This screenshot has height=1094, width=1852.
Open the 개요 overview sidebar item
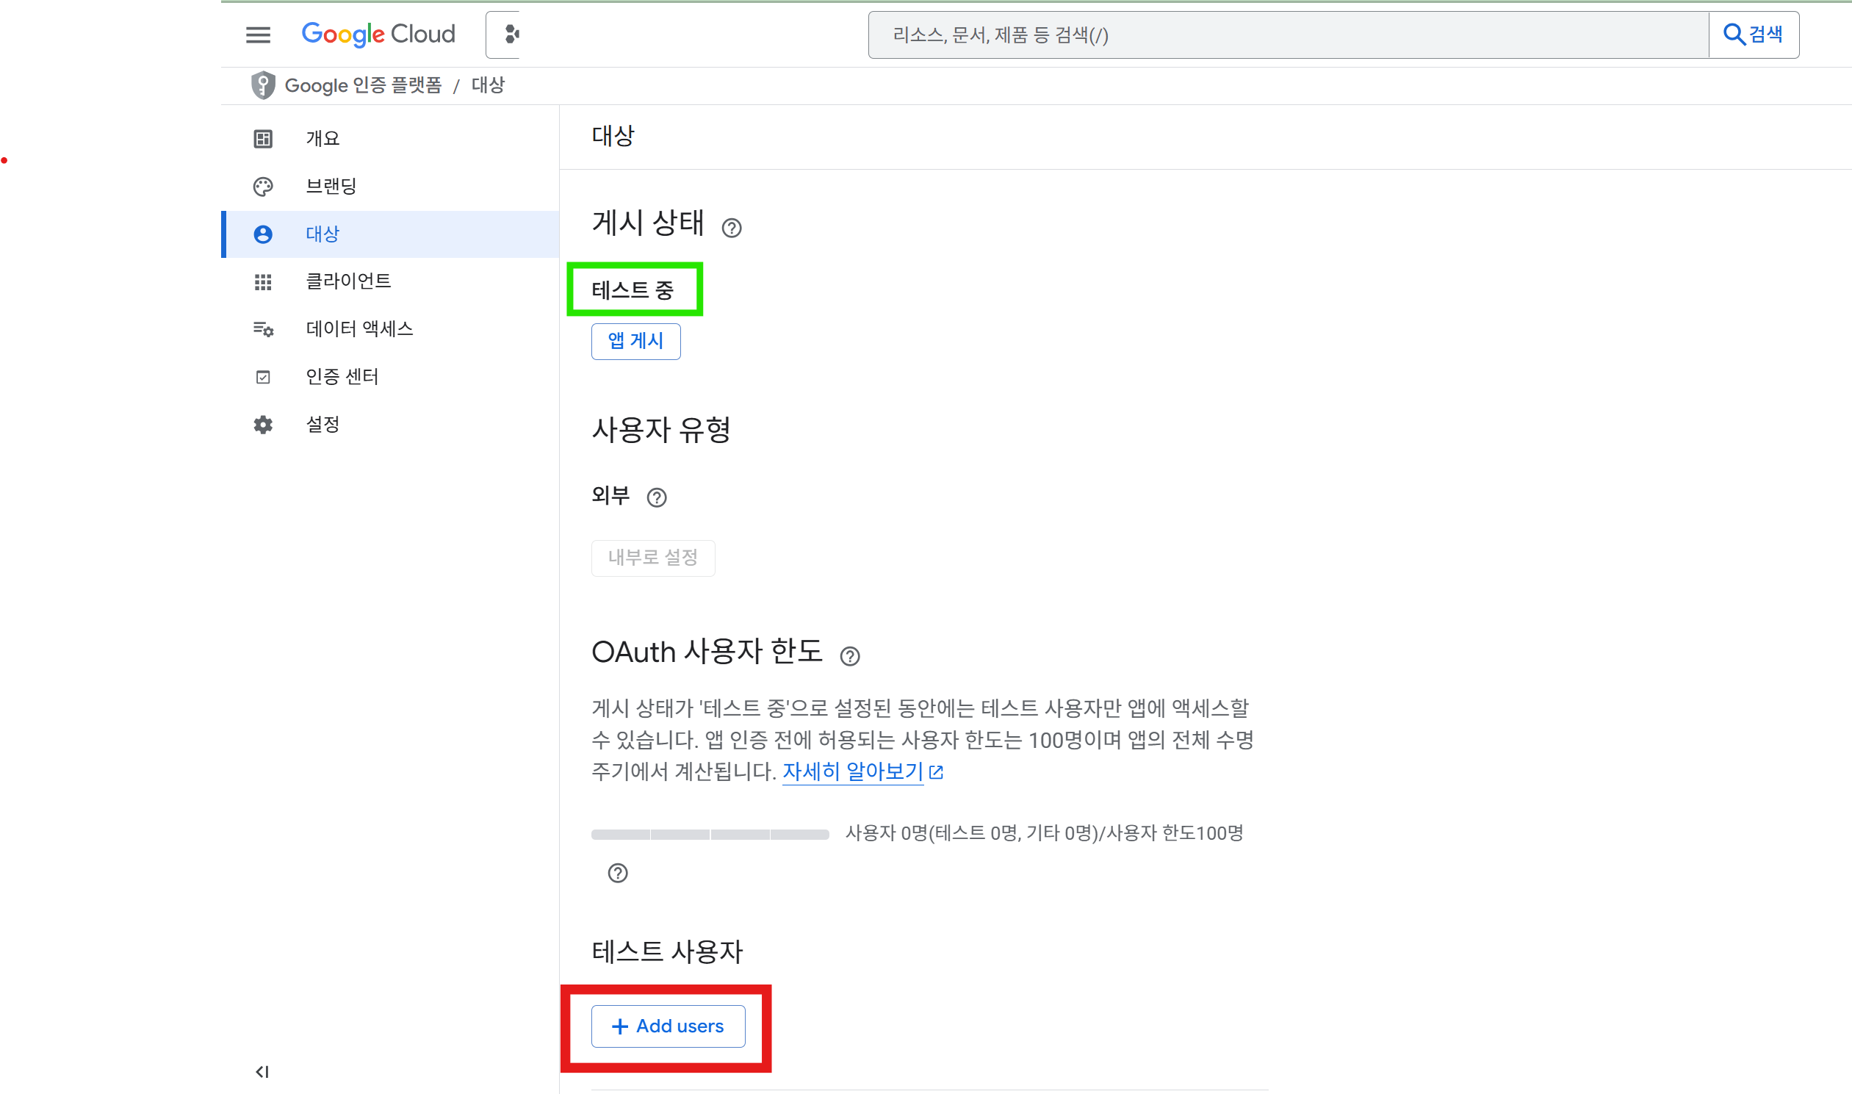323,139
